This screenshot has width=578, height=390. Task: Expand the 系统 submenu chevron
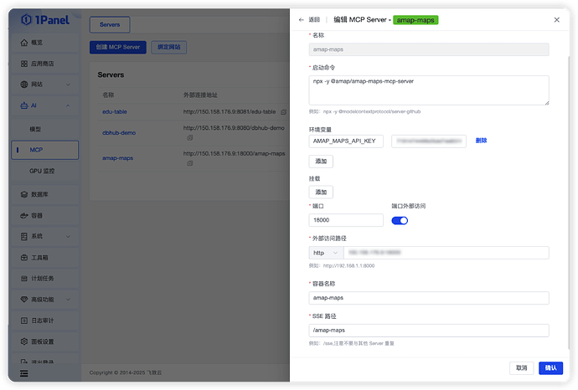[68, 237]
